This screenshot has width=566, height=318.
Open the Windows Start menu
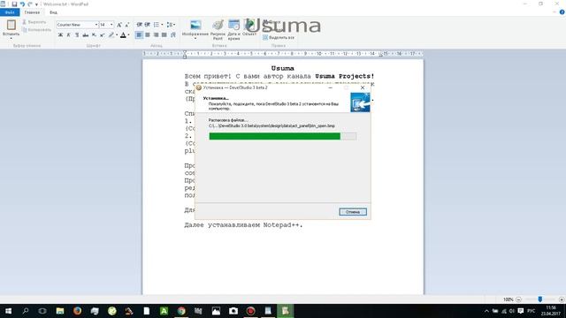point(8,311)
